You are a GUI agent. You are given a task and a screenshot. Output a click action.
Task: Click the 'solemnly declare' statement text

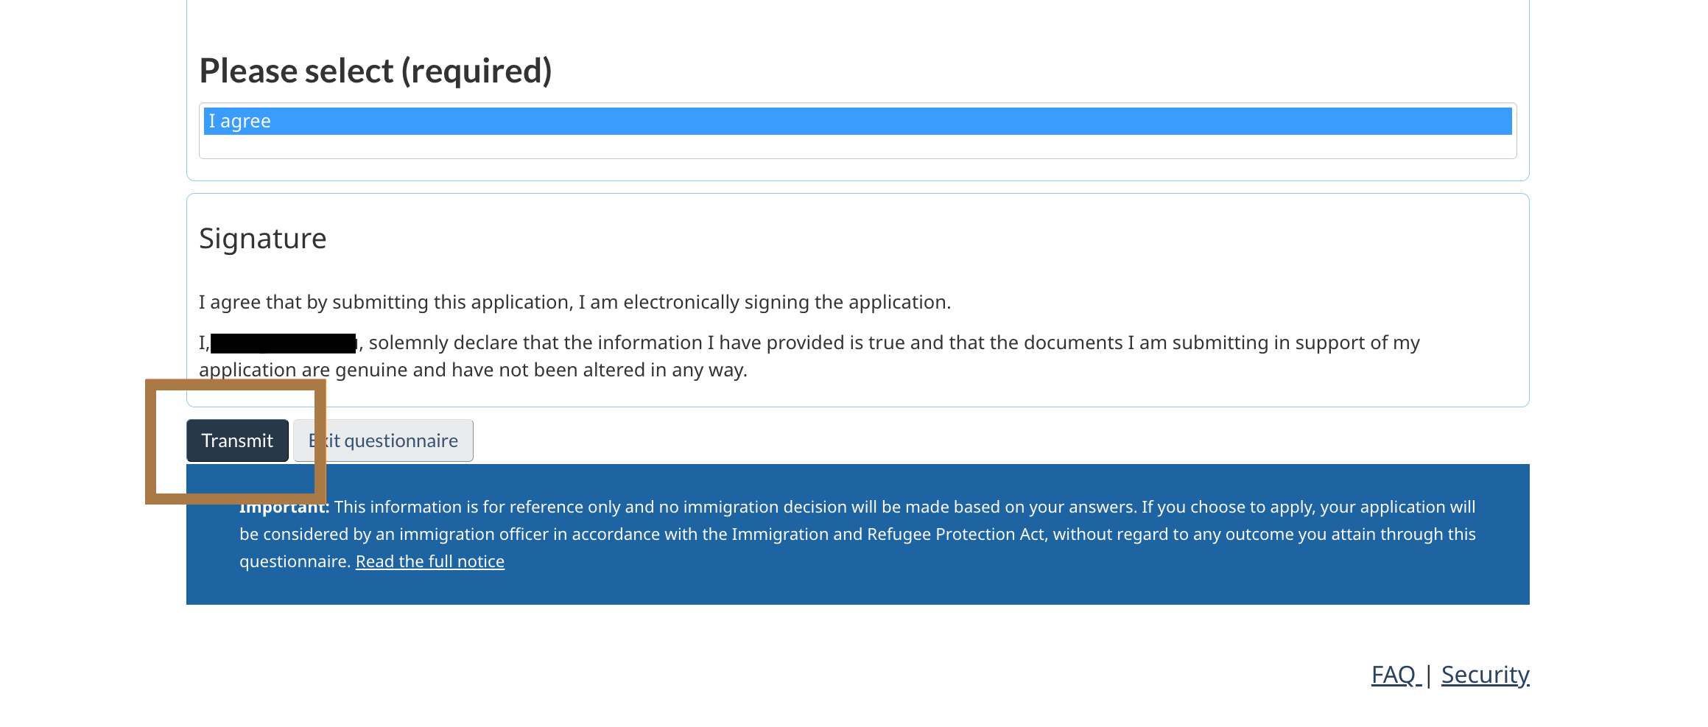tap(809, 356)
